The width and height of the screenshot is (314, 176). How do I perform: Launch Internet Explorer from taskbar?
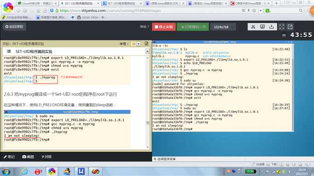(x=24, y=171)
